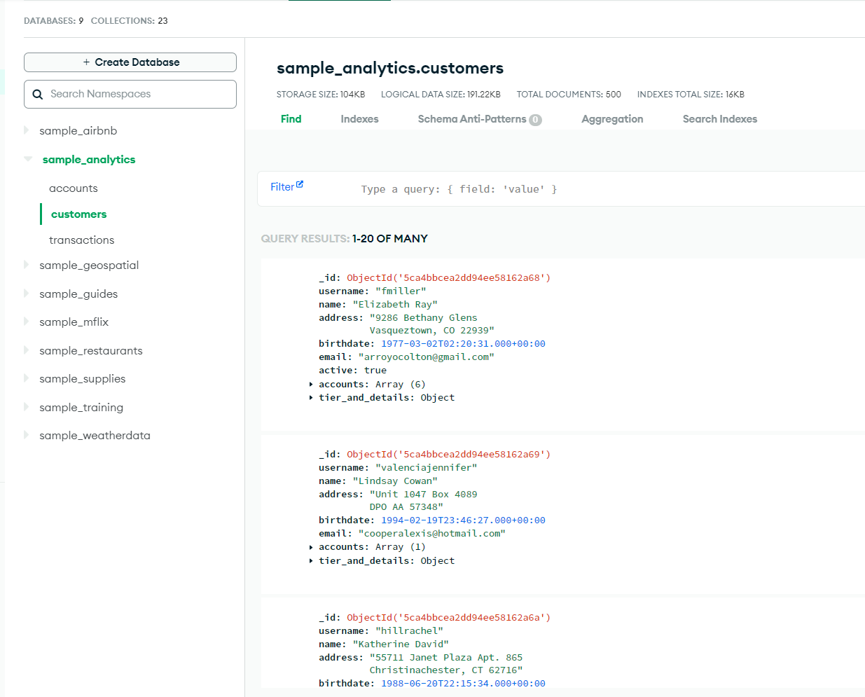
Task: Expand the sample_weatherdata database
Action: (x=27, y=435)
